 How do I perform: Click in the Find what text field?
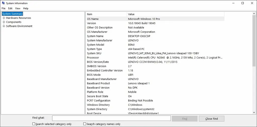111,118
